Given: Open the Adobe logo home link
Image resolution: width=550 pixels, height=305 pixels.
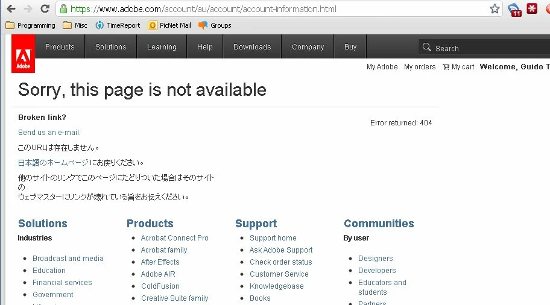Looking at the screenshot, I should 23,54.
